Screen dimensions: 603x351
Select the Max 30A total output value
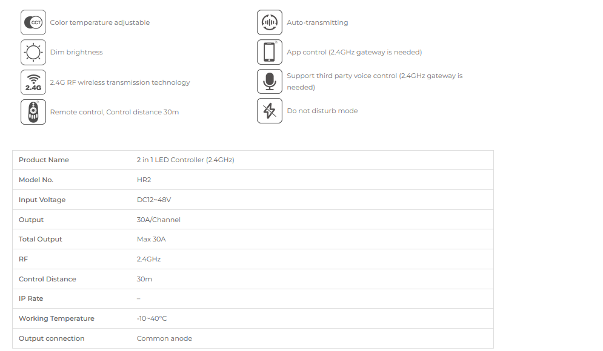[x=151, y=239]
